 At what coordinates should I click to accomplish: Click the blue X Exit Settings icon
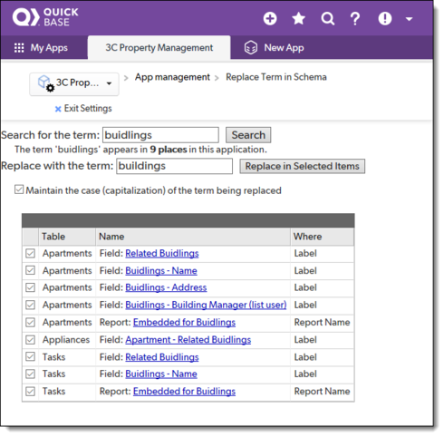click(58, 109)
